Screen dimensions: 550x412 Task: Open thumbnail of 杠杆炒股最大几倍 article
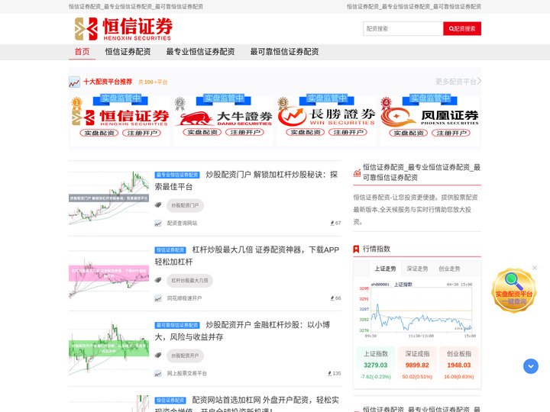(108, 273)
